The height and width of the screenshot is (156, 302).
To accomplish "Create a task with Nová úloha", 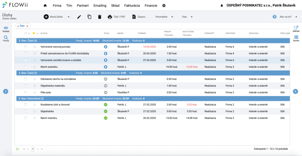I will click(x=53, y=17).
